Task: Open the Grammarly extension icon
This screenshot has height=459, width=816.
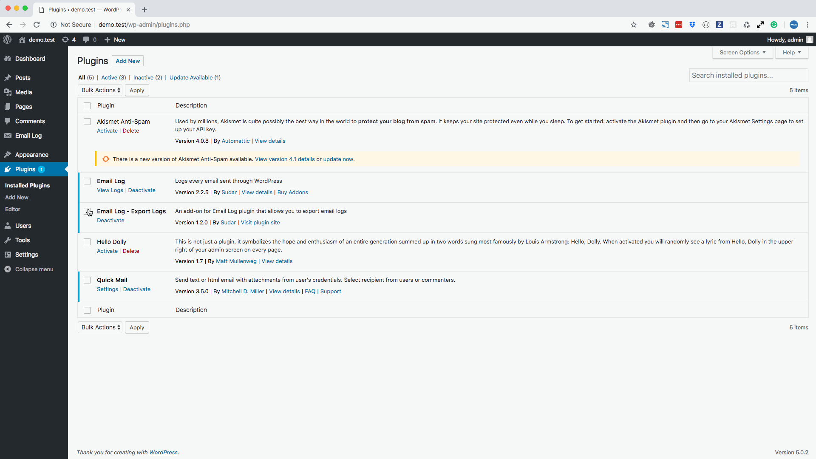Action: (x=774, y=25)
